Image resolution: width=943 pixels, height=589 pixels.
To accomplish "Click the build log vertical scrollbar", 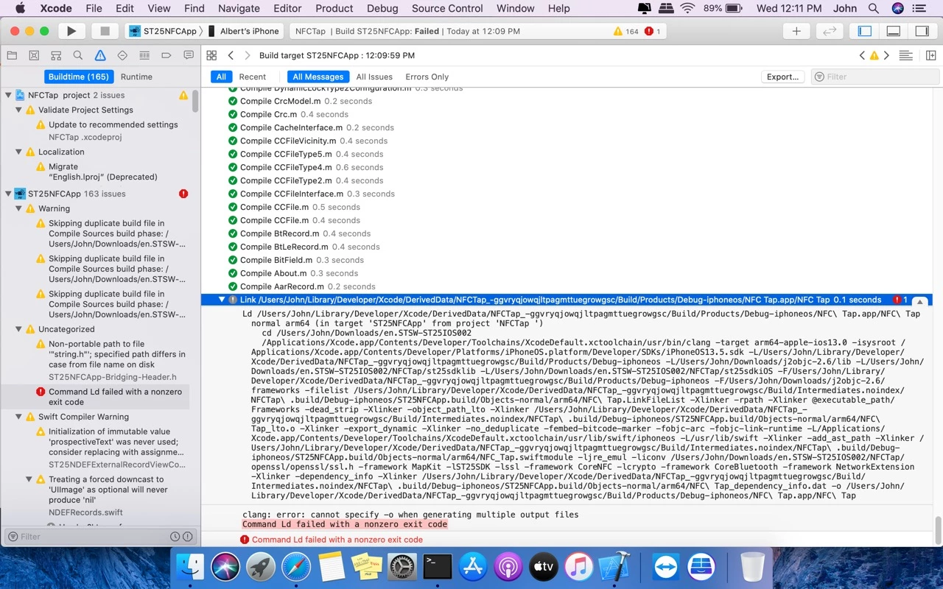I will [939, 529].
